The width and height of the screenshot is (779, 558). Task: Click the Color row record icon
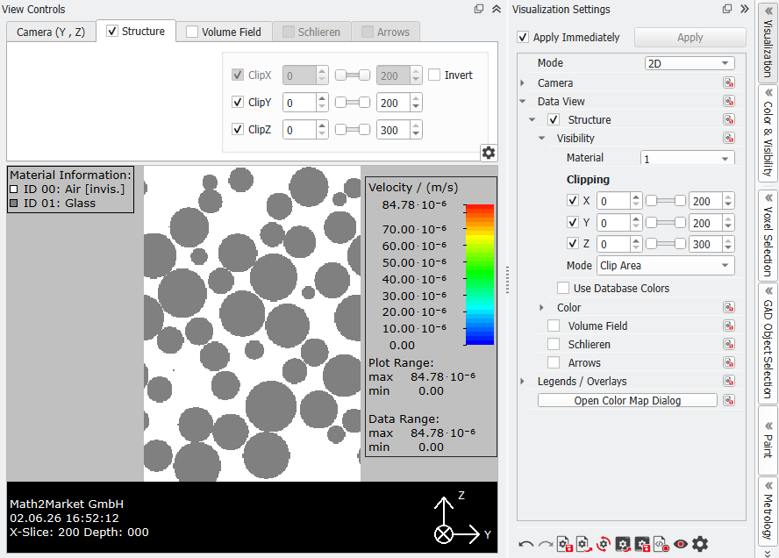click(x=729, y=308)
